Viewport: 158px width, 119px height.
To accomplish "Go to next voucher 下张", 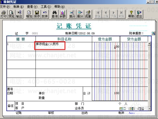I will 114,14.
